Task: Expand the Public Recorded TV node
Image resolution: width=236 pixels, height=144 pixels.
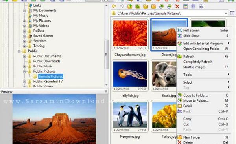Action: (24, 82)
